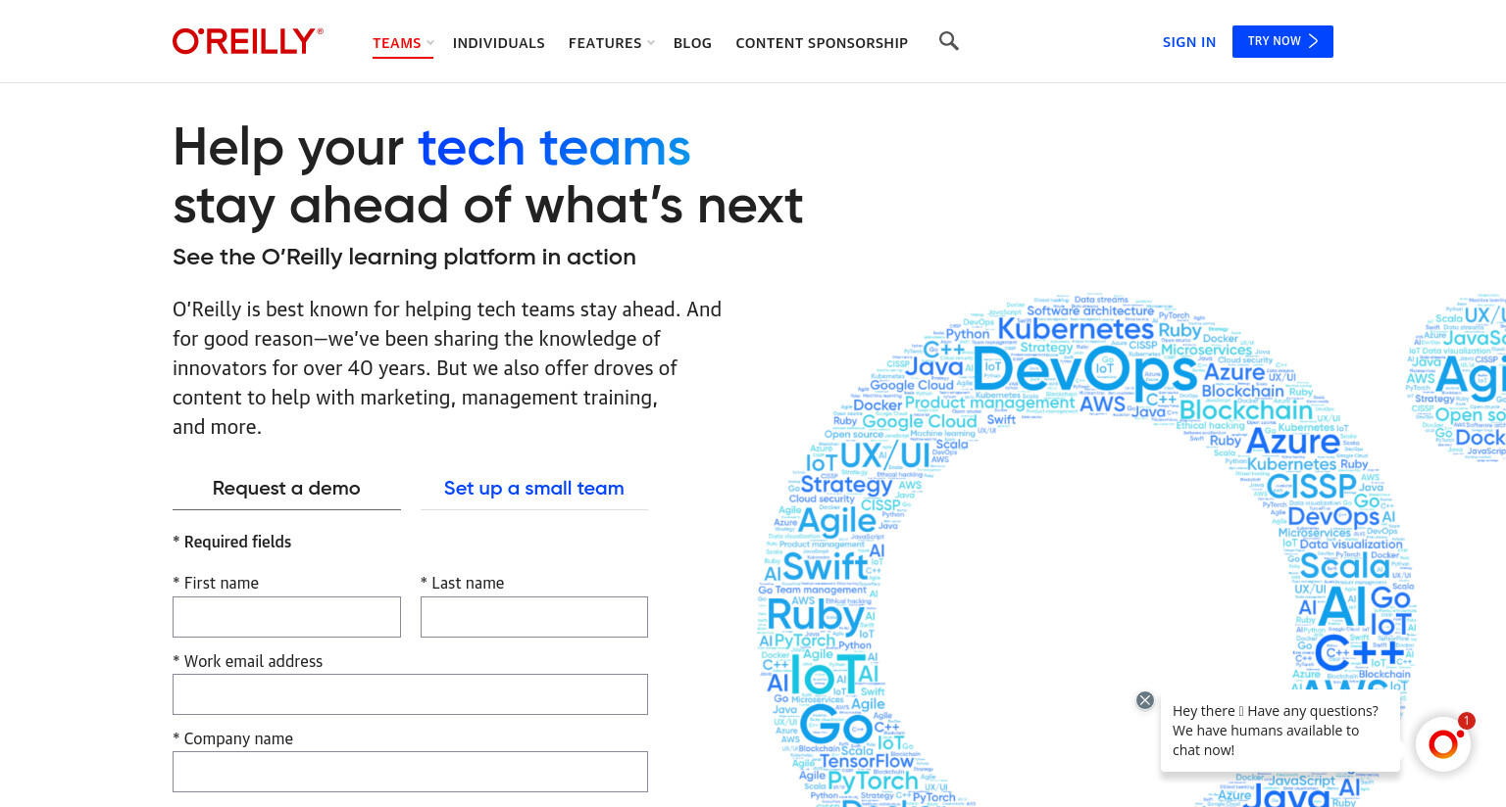Click the chat notification badge

pyautogui.click(x=1466, y=721)
